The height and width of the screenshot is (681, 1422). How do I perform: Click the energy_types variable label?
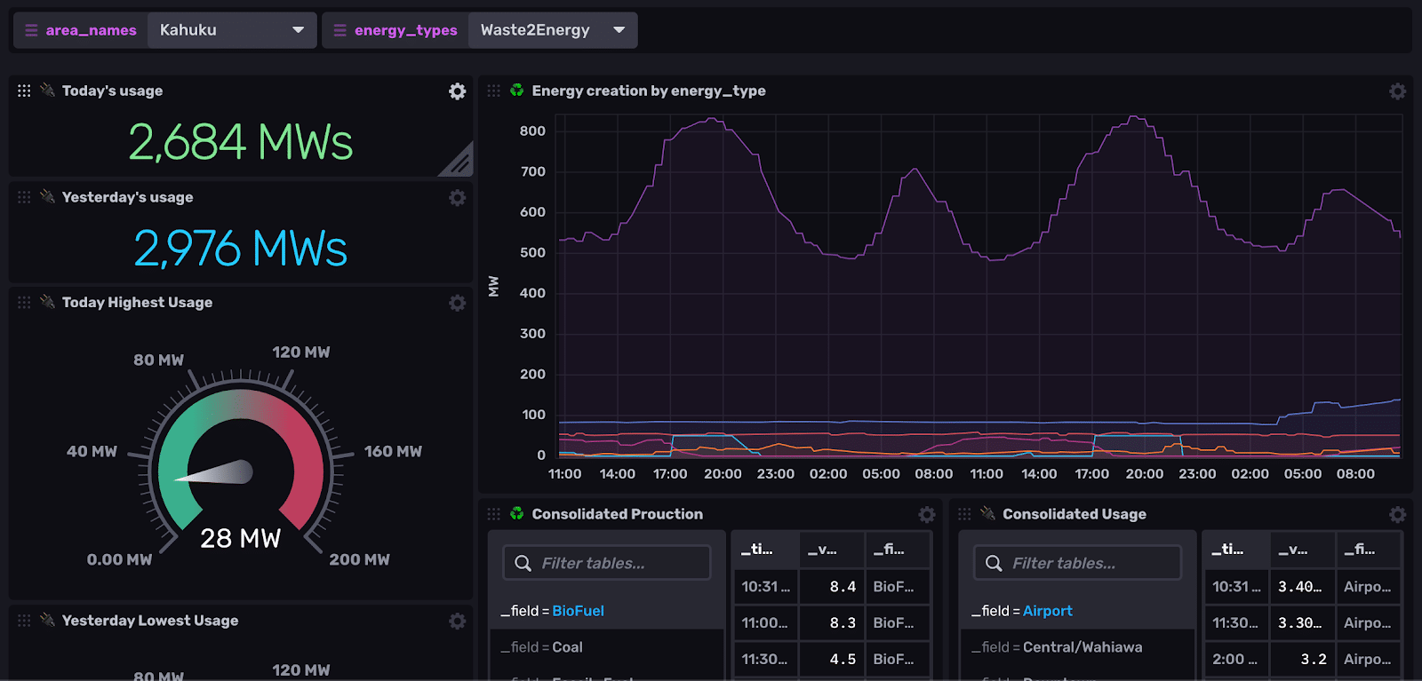click(405, 30)
